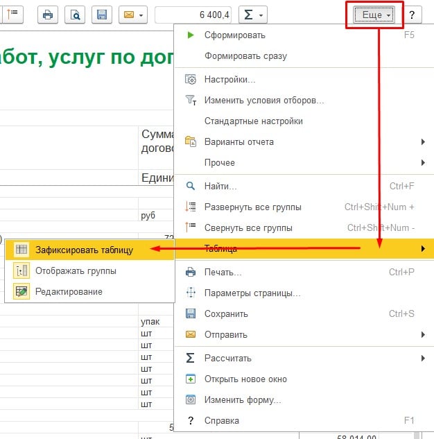434x439 pixels.
Task: Expand the Прочее submenu
Action: tap(220, 162)
